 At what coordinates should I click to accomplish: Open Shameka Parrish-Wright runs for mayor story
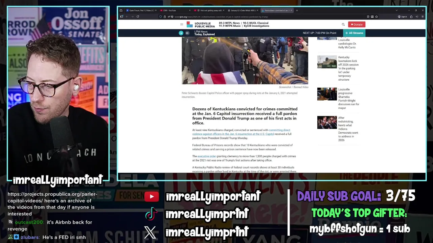coord(349,99)
